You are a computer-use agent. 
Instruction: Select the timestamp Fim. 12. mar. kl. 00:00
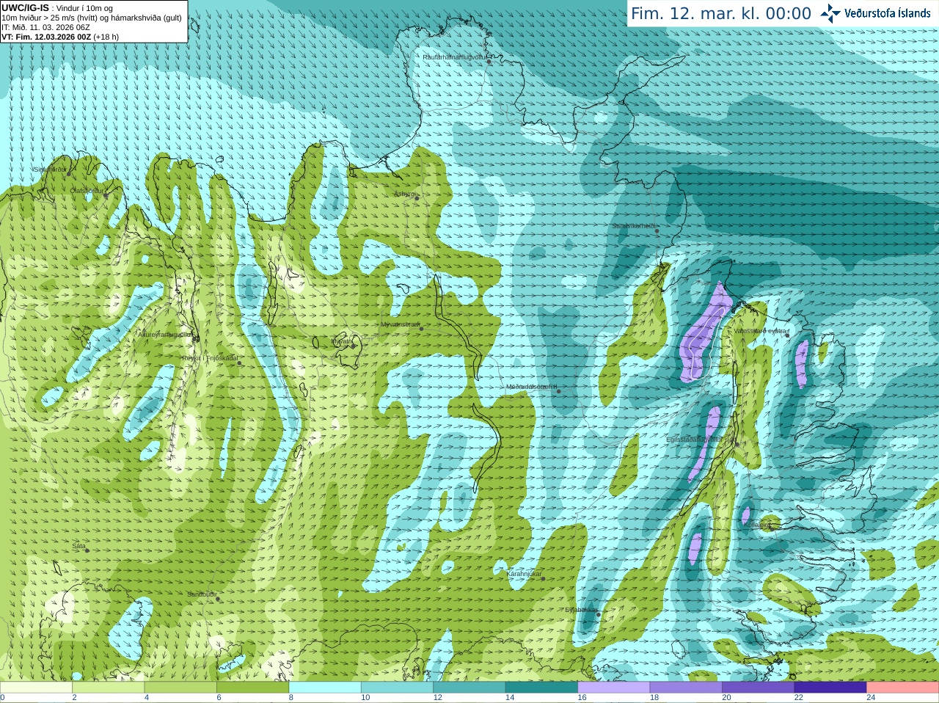pyautogui.click(x=721, y=14)
